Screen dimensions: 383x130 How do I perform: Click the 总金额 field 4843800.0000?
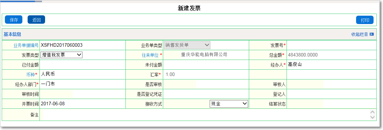pos(331,55)
